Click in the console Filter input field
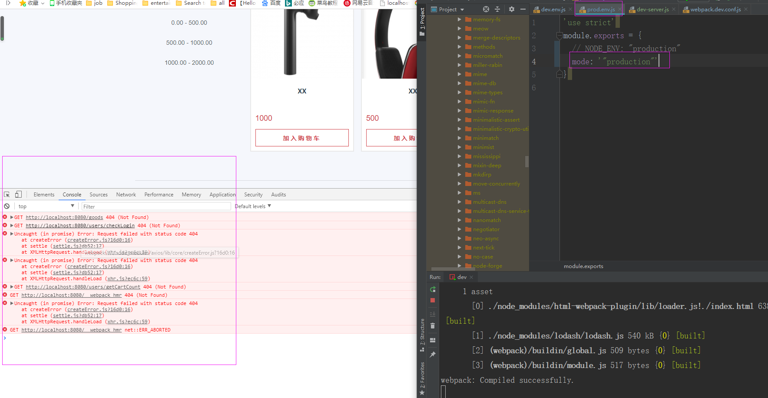Screen dimensions: 768x398 coord(156,206)
